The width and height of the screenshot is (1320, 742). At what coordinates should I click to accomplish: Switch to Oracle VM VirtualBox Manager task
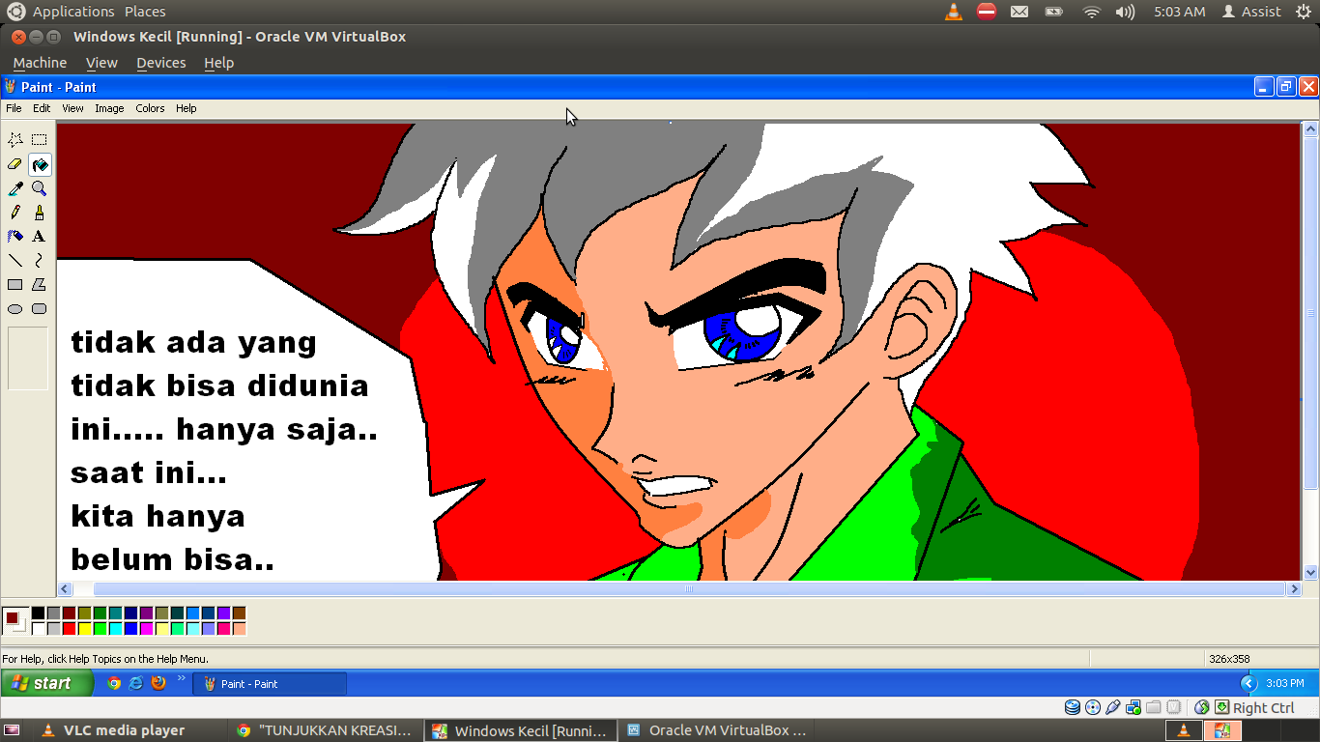(717, 730)
